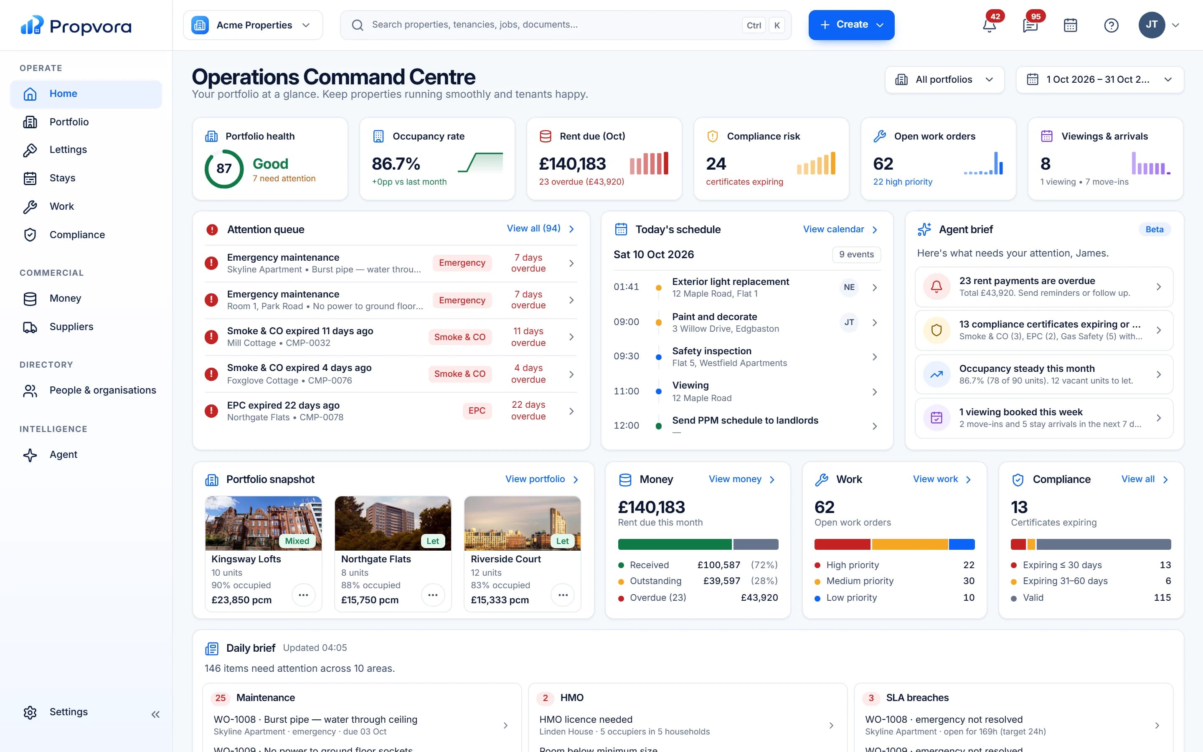Click the red alert icon beside Attention queue

coord(212,229)
